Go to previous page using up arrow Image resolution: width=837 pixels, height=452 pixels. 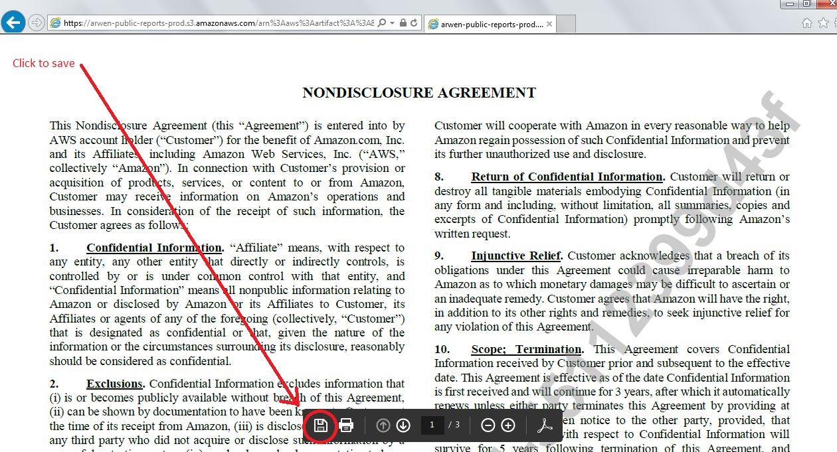383,425
